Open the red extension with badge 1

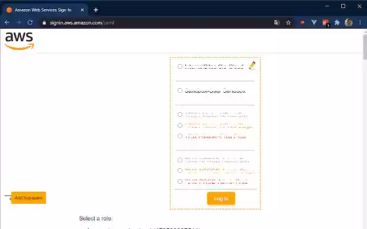326,23
